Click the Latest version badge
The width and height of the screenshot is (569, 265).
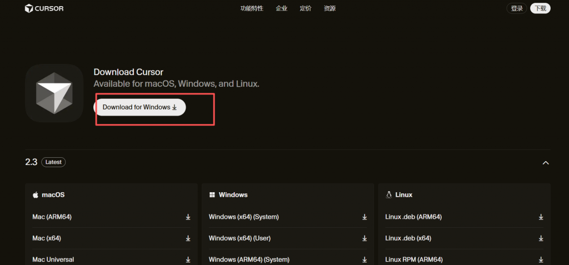[53, 162]
